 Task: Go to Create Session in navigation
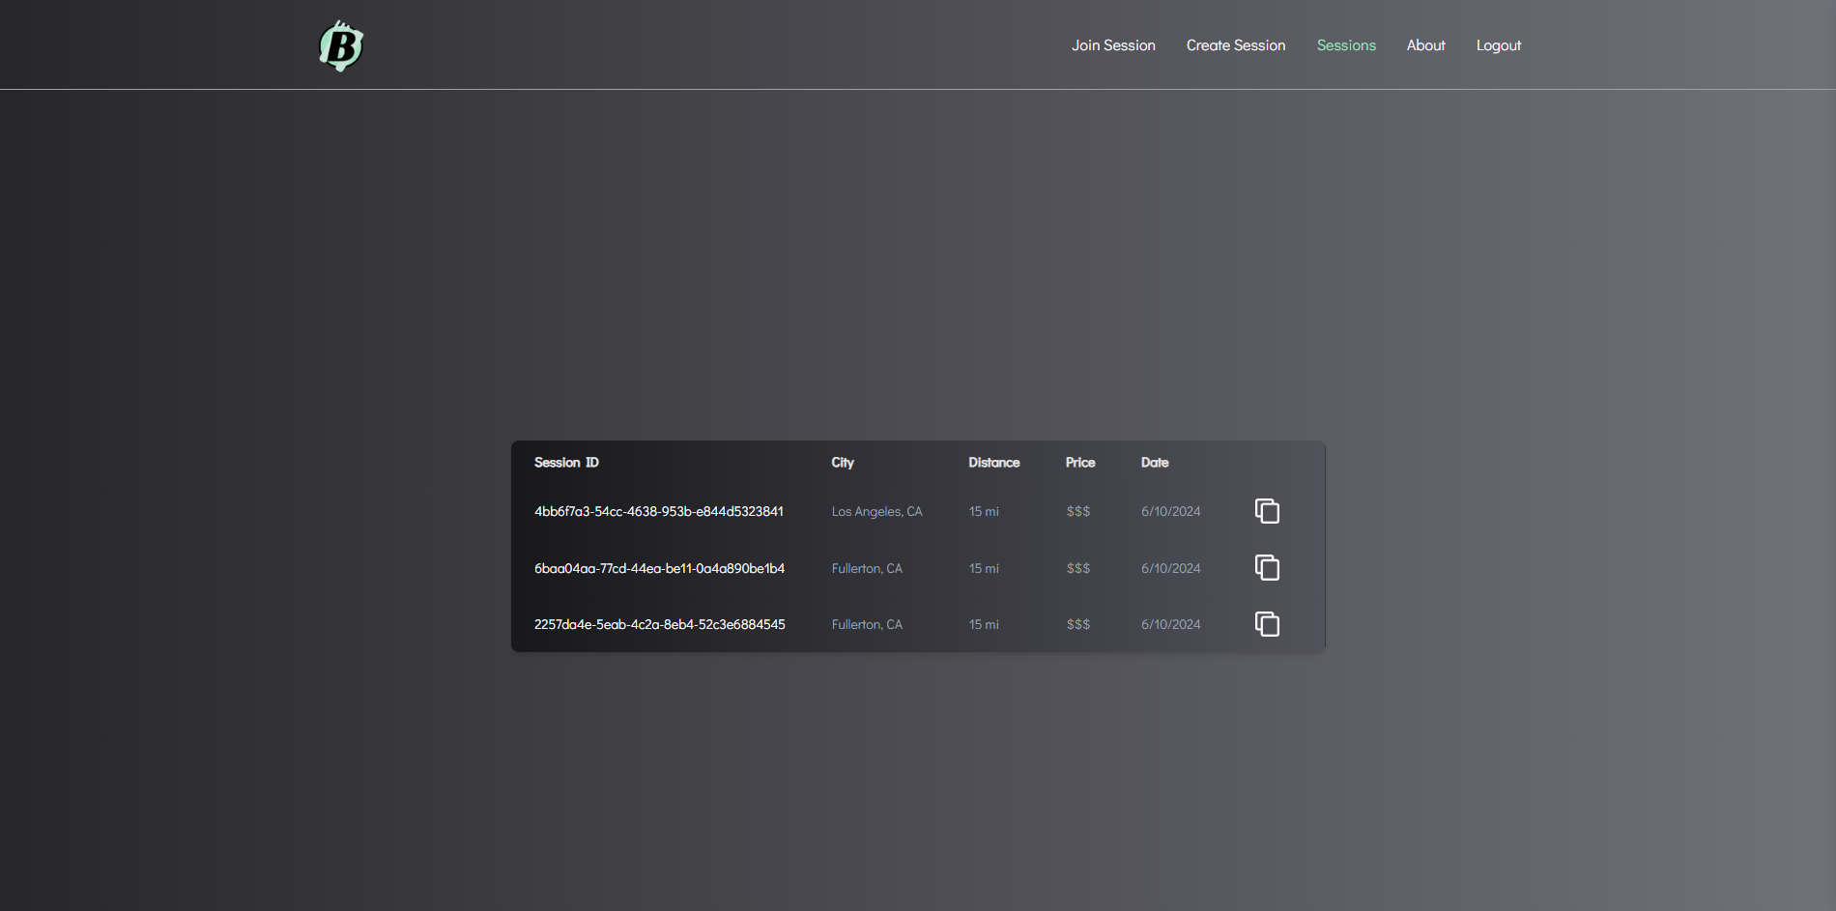click(x=1236, y=45)
